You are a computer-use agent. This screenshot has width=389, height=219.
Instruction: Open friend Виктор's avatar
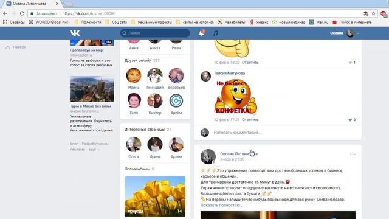[x=155, y=100]
